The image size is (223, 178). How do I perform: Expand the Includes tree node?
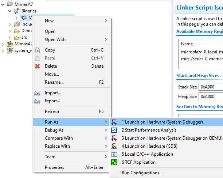pyautogui.click(x=10, y=24)
